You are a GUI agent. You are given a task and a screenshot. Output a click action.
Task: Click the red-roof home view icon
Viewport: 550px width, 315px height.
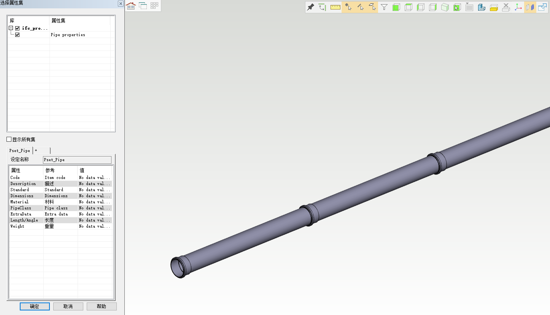click(131, 6)
